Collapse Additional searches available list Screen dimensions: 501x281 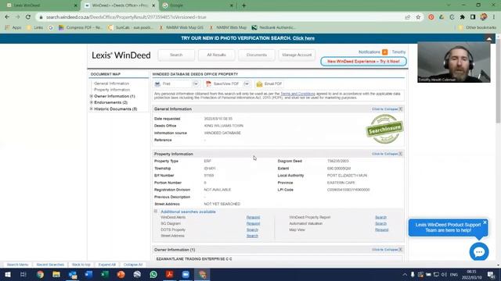(156, 212)
